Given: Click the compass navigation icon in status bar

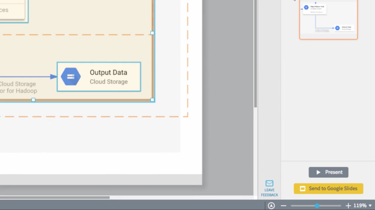Looking at the screenshot, I should click(x=271, y=206).
